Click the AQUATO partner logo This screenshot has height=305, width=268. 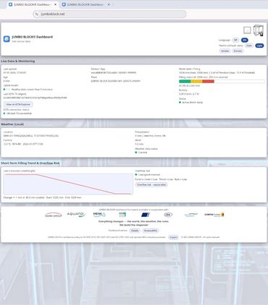click(x=76, y=215)
